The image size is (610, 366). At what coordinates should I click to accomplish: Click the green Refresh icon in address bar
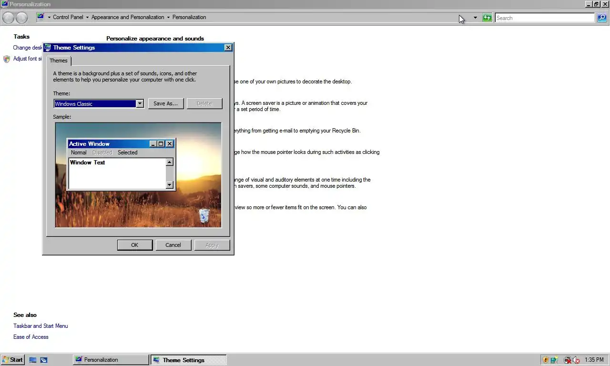pos(487,18)
